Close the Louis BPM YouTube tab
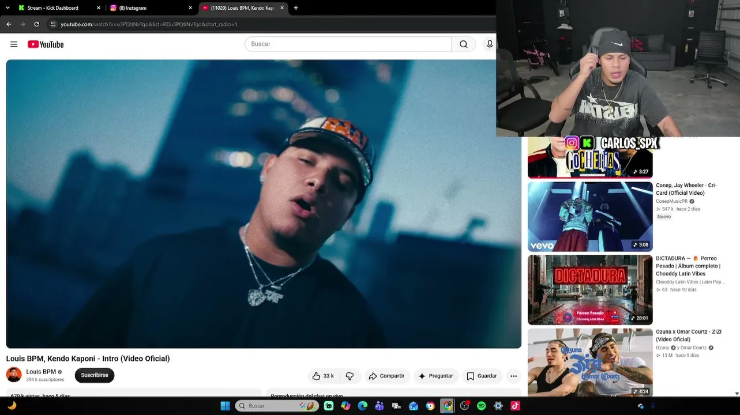The height and width of the screenshot is (415, 740). click(x=282, y=8)
